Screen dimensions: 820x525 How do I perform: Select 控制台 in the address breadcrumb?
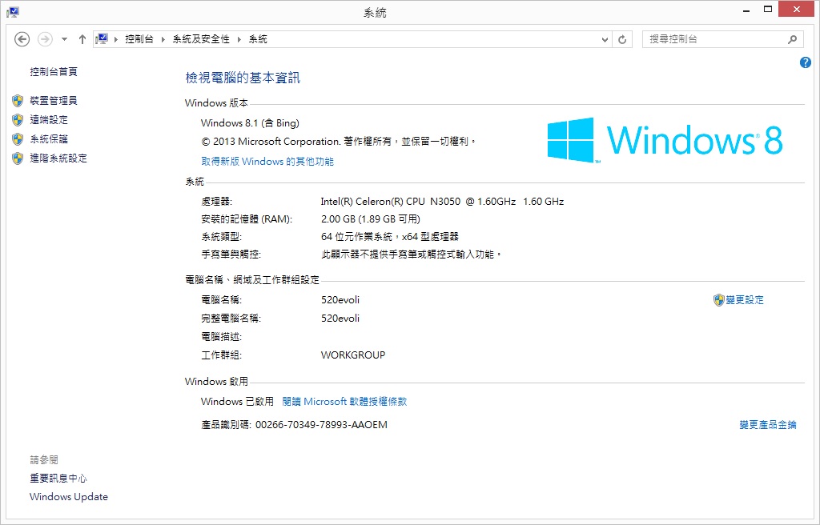pyautogui.click(x=139, y=39)
